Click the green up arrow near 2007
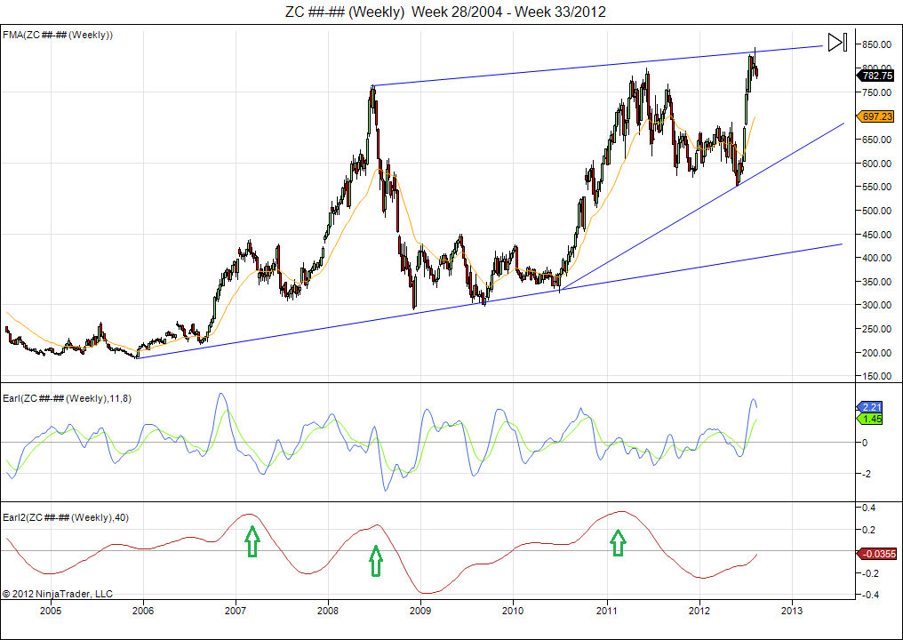 (252, 540)
